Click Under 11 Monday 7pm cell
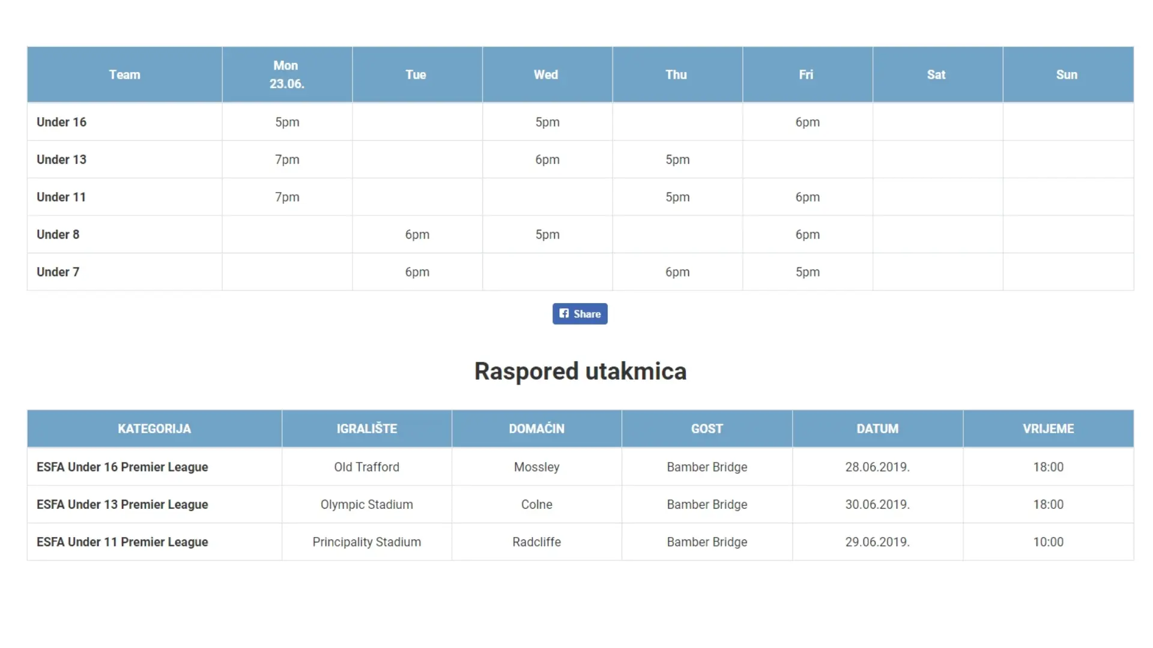 (287, 197)
